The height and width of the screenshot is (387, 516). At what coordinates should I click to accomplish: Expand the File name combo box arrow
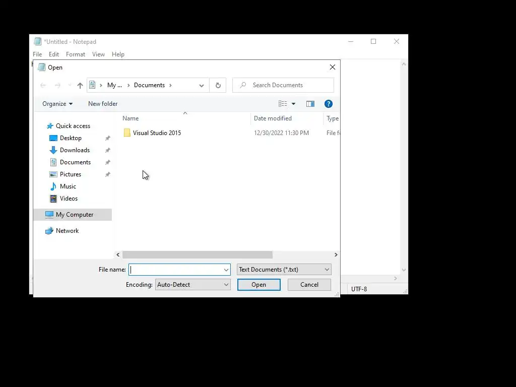[x=226, y=270]
